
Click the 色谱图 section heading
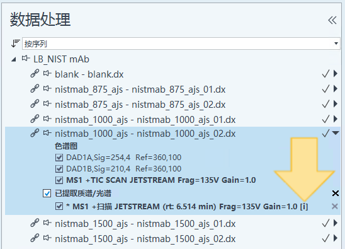pyautogui.click(x=66, y=146)
